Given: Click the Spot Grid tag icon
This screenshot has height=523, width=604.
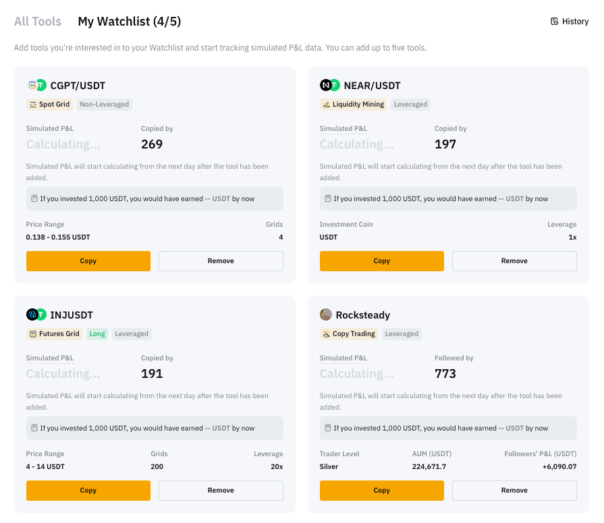Looking at the screenshot, I should coord(33,105).
